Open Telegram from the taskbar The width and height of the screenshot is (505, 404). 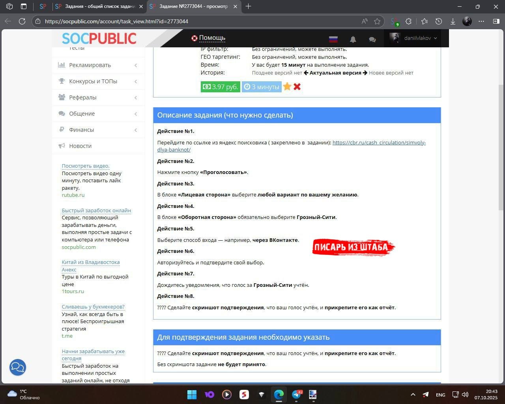click(296, 395)
